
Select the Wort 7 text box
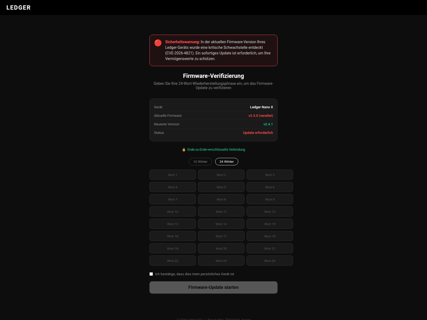click(x=173, y=199)
